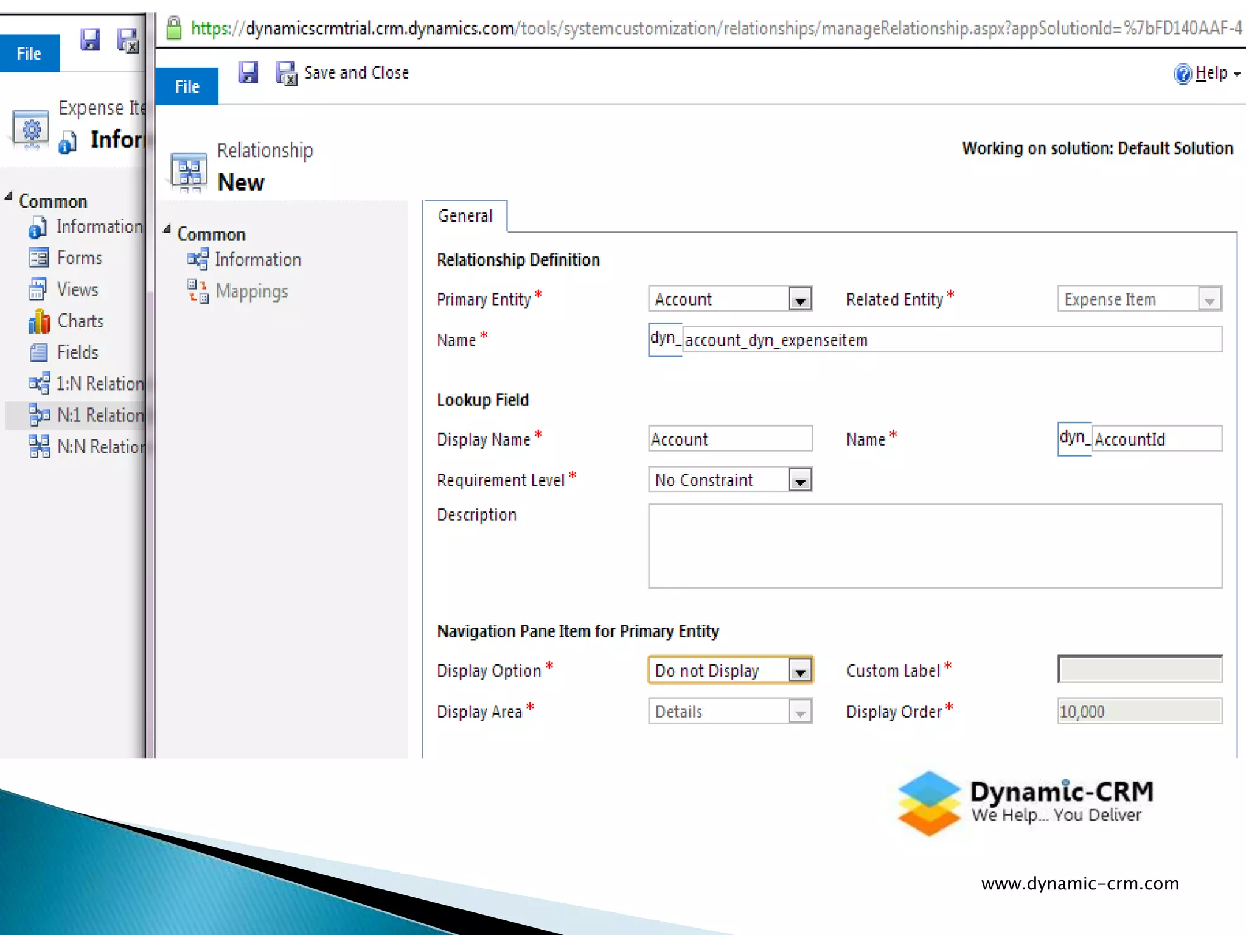Click the Mappings icon in the Relationship navigation
Viewport: 1246px width, 935px height.
tap(197, 291)
